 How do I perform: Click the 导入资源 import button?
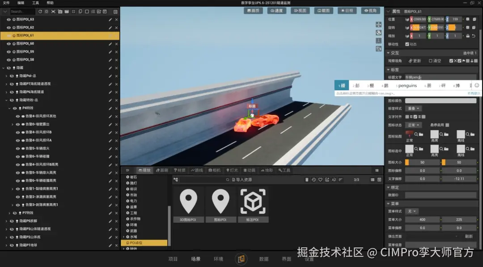[x=242, y=179]
